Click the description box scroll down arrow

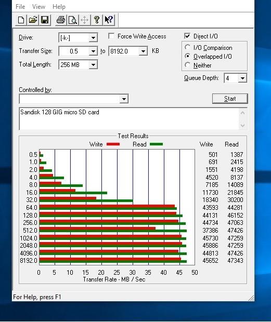point(242,125)
